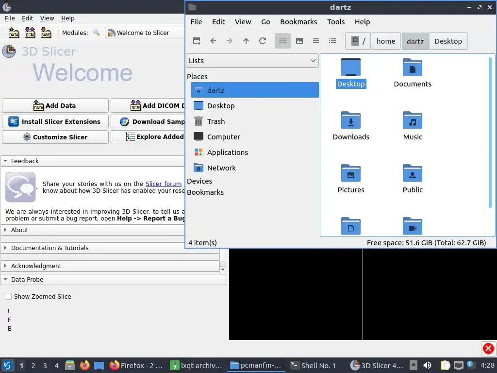497x373 pixels.
Task: Go forward with the right arrow icon
Action: [x=230, y=41]
